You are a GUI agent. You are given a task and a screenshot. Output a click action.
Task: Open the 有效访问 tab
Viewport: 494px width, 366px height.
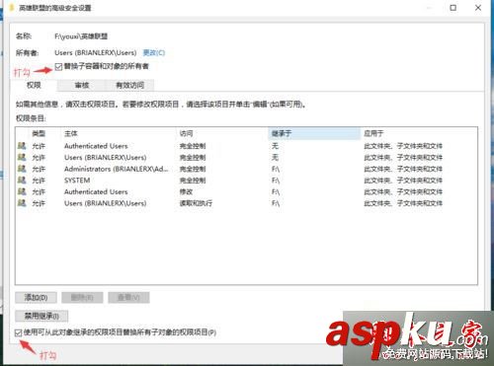click(x=129, y=86)
